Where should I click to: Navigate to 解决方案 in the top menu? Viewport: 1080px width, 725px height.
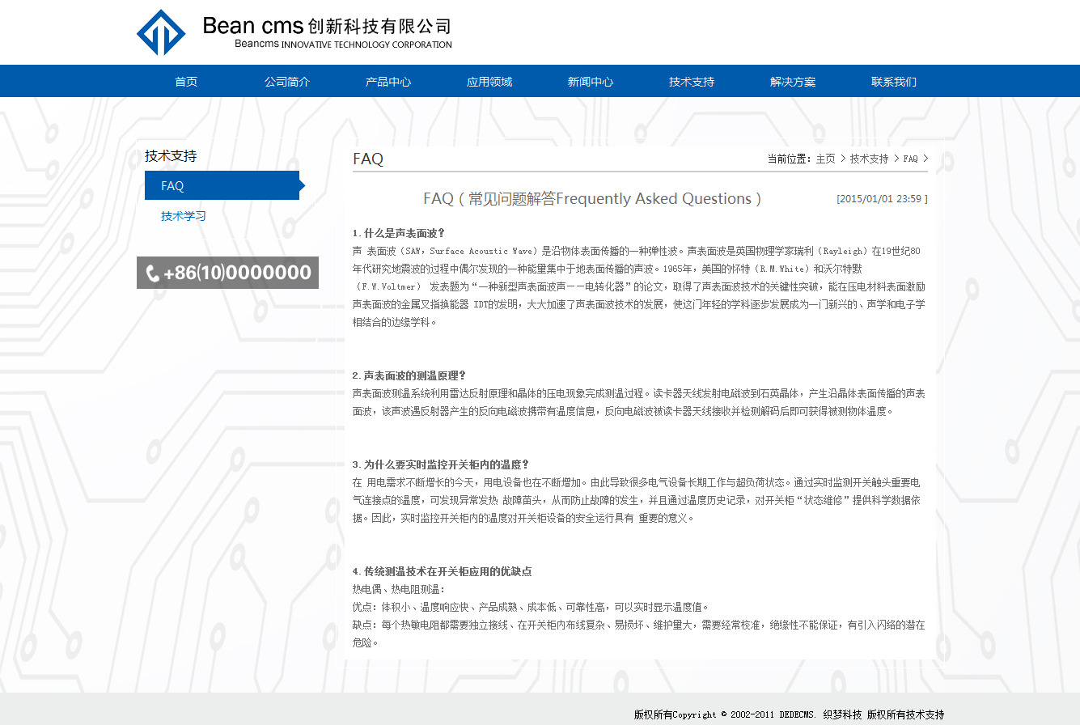793,82
